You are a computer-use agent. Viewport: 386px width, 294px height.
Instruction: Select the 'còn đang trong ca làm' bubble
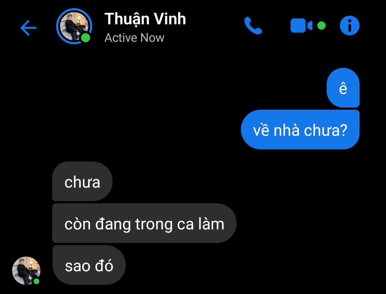(x=144, y=223)
